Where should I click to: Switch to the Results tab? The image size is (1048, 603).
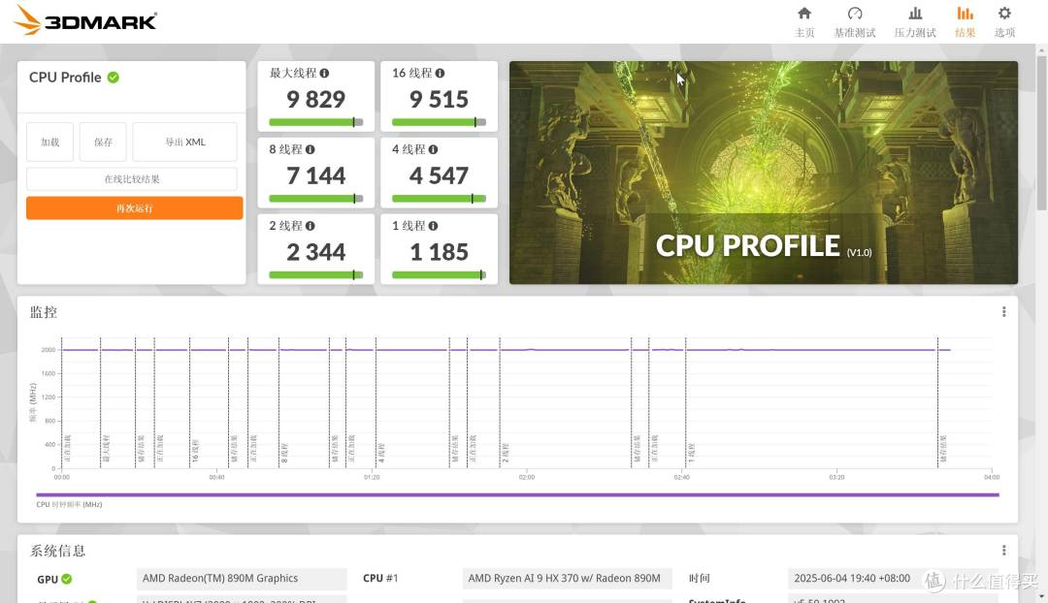pyautogui.click(x=965, y=21)
